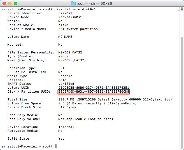The width and height of the screenshot is (184, 150).
Task: Click the Solid State value 'Yes'
Action: point(61,139)
